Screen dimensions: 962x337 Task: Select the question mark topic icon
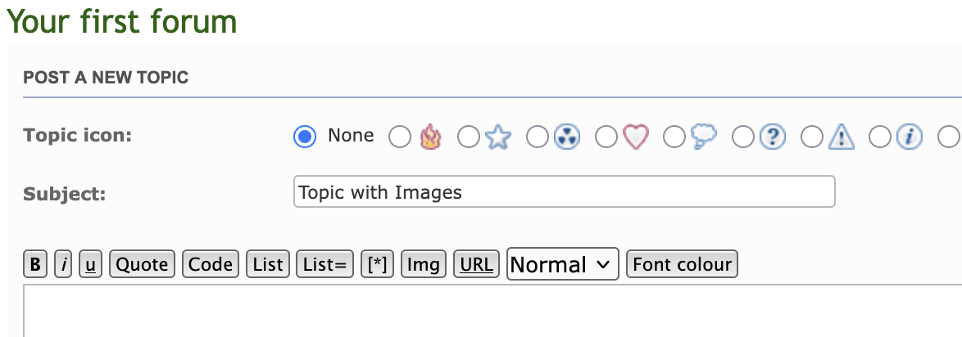point(773,137)
